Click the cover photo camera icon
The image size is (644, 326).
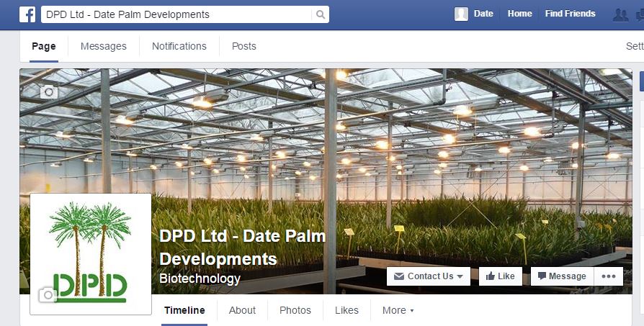pos(49,92)
